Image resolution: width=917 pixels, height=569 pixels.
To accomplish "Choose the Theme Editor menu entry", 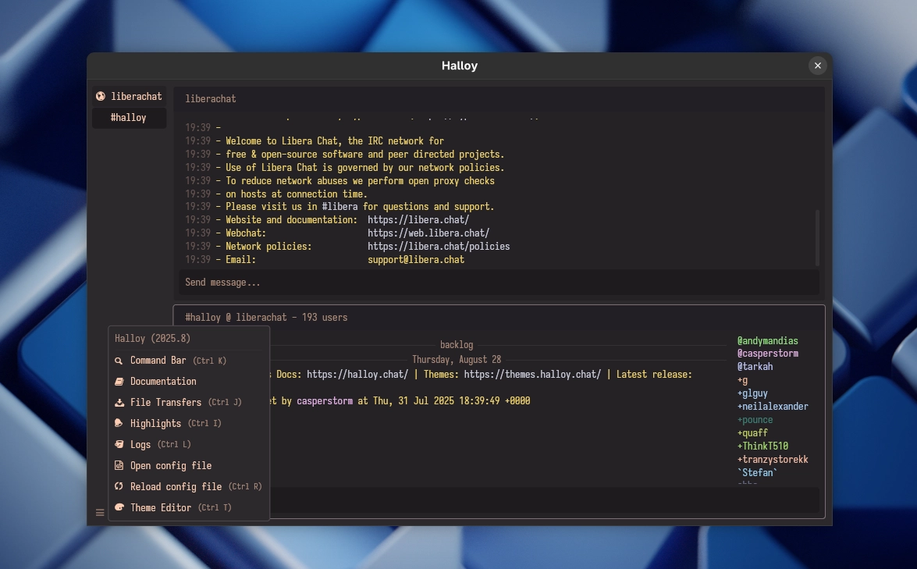I will [x=161, y=507].
